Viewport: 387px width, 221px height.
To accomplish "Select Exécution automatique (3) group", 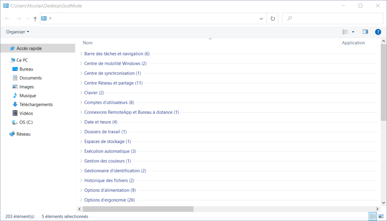I will coord(110,151).
